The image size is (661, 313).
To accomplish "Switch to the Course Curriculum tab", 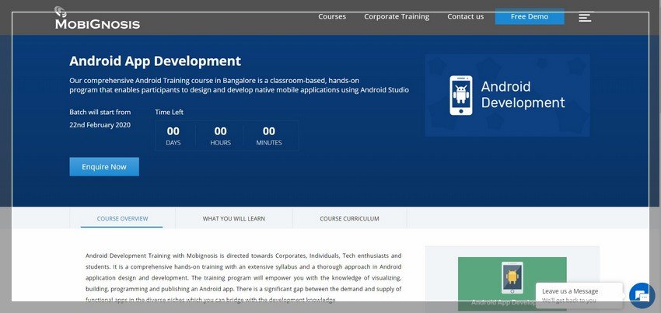I will pyautogui.click(x=349, y=219).
